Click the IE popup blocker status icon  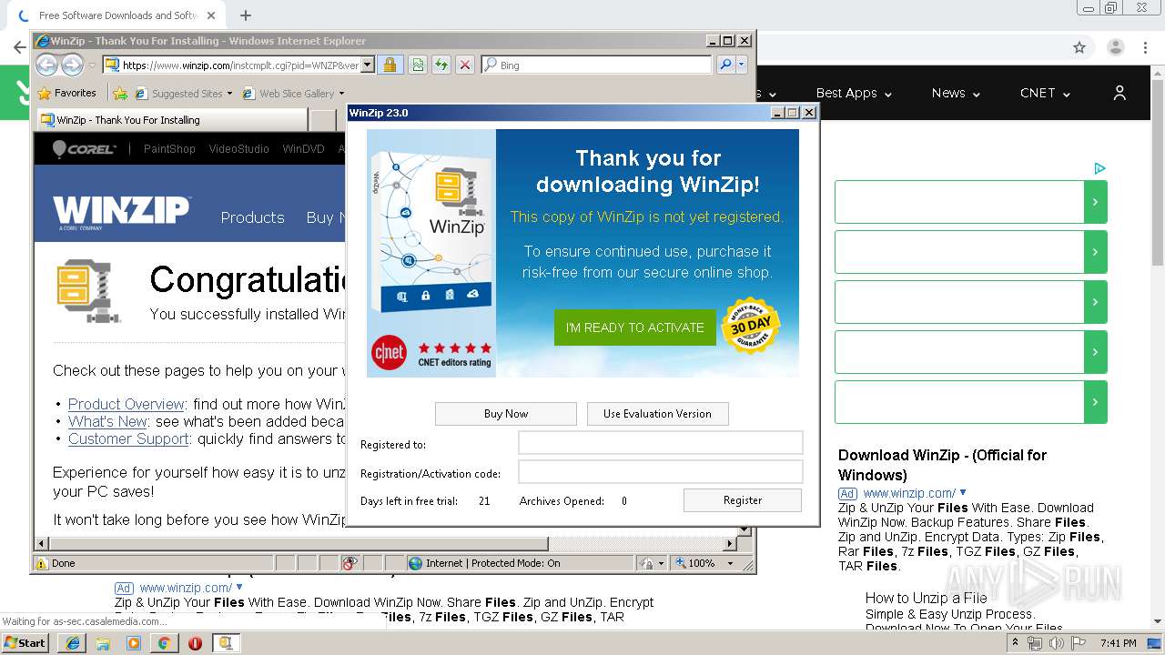coord(349,563)
